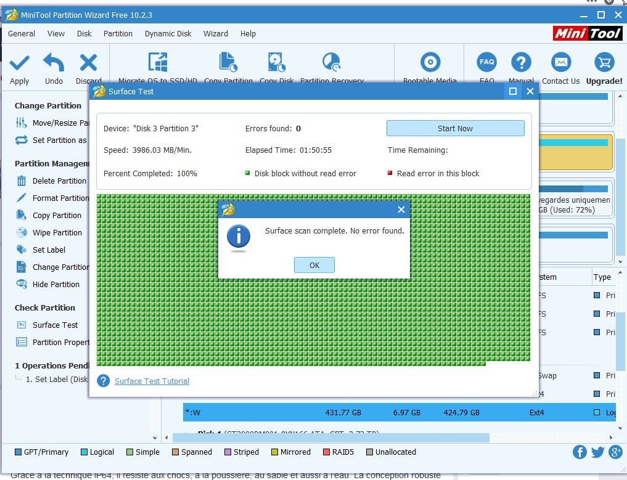Image resolution: width=627 pixels, height=480 pixels.
Task: Click the Upgrade shopping cart icon
Action: pyautogui.click(x=604, y=62)
